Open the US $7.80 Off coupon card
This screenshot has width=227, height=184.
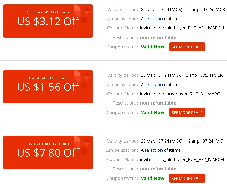click(48, 152)
